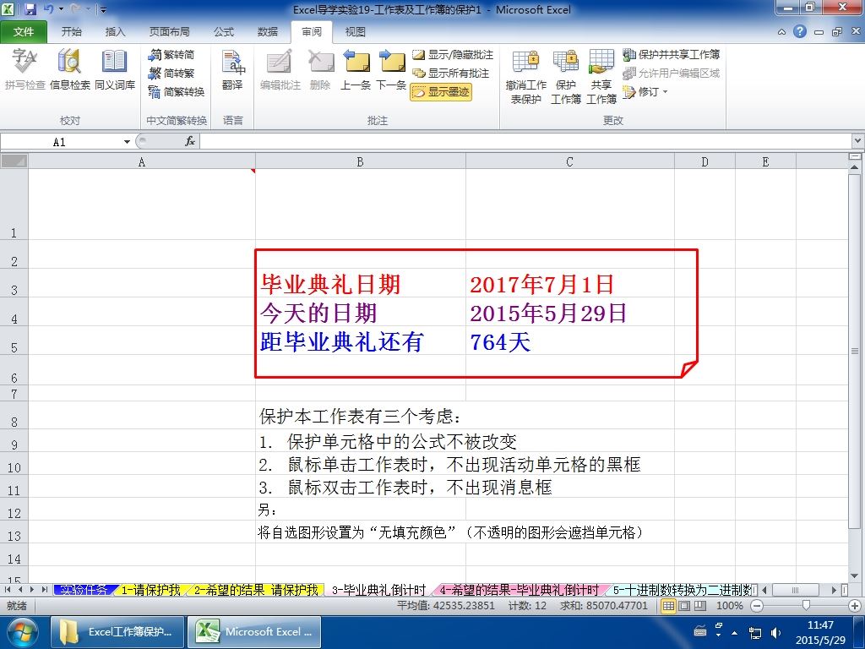Click the Save icon in quick access toolbar
The height and width of the screenshot is (649, 865).
(30, 9)
